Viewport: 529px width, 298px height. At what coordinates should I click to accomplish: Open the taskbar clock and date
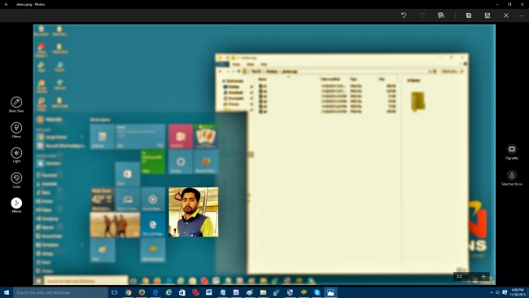coord(518,292)
